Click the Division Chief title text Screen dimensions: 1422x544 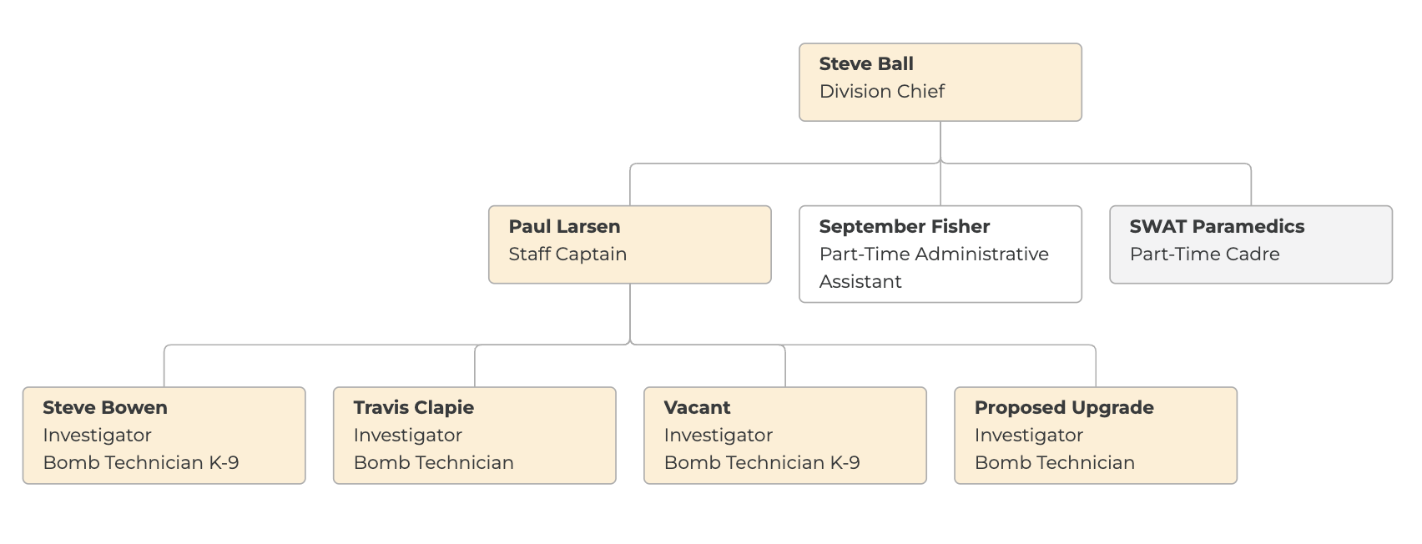pyautogui.click(x=881, y=92)
